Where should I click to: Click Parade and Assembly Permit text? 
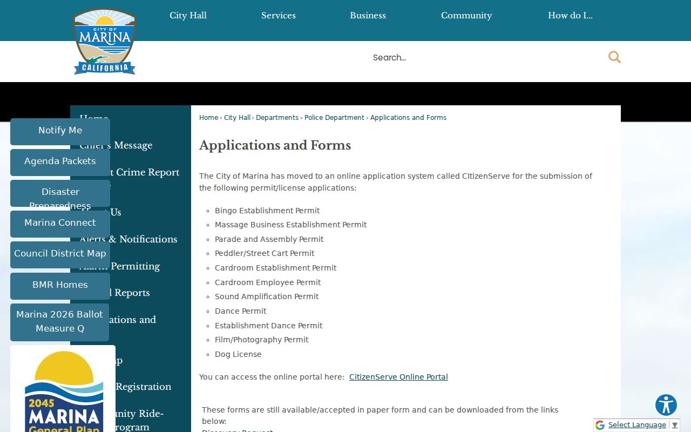tap(269, 239)
